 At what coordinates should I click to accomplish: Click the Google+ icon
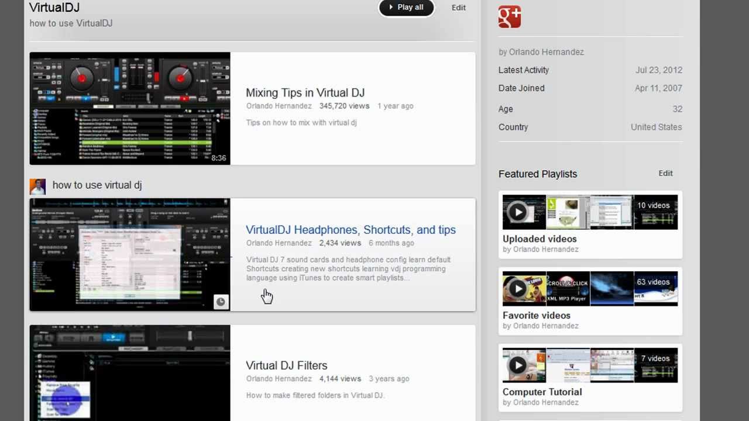click(x=510, y=17)
